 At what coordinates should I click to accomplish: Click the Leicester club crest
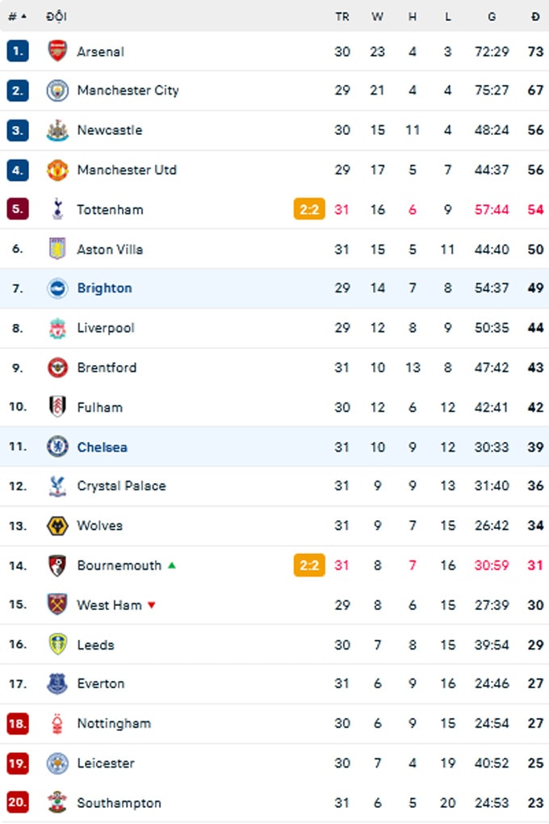57,763
